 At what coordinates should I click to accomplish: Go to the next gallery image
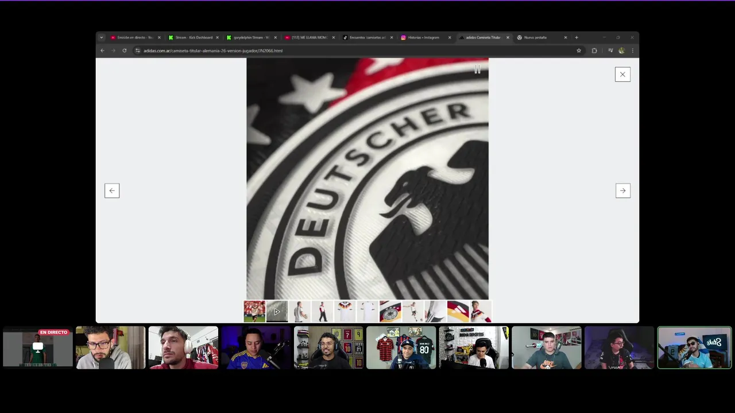[622, 190]
